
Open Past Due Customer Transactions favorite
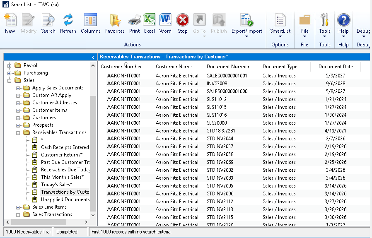(65, 162)
